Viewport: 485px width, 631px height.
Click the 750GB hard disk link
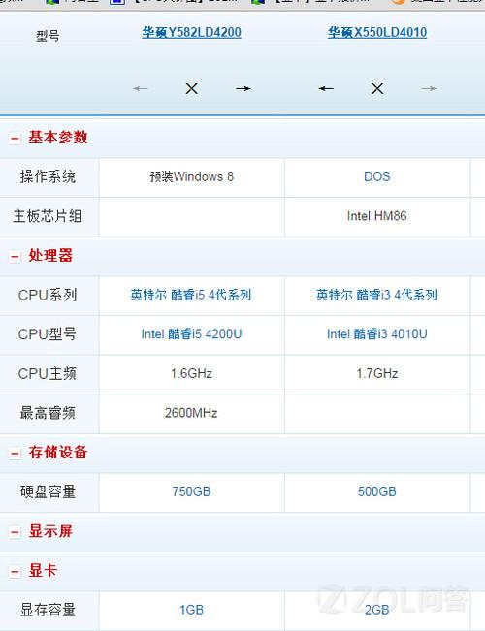coord(191,491)
